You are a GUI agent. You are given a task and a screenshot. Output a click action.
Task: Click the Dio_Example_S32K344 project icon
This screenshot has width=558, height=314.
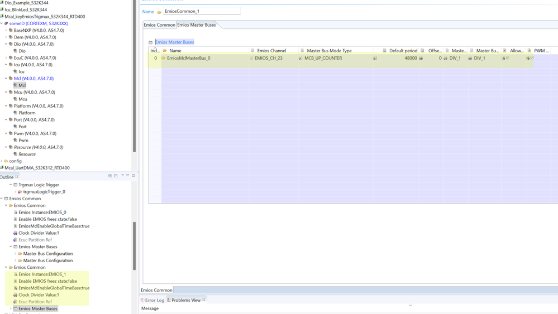click(x=2, y=3)
